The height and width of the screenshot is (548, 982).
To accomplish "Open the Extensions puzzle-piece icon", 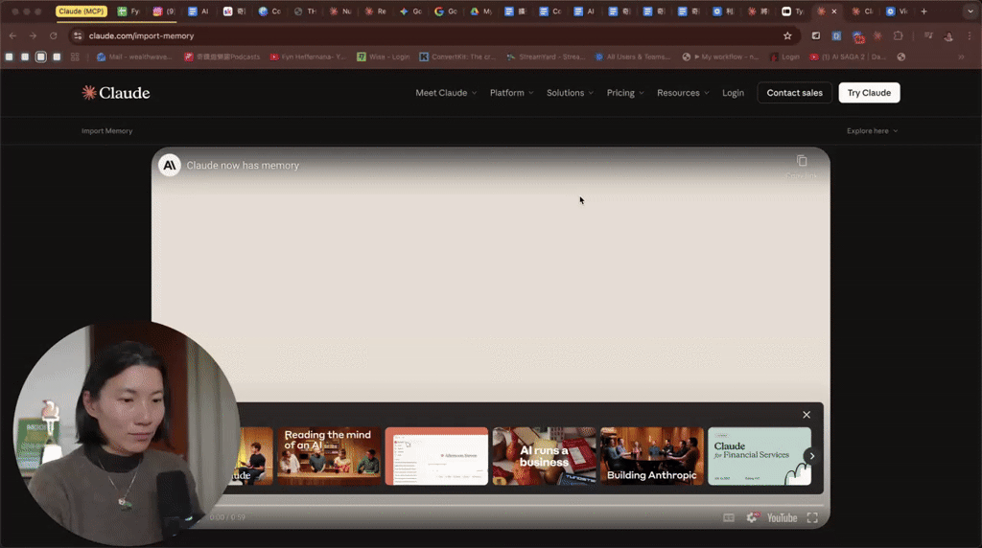I will pos(898,35).
